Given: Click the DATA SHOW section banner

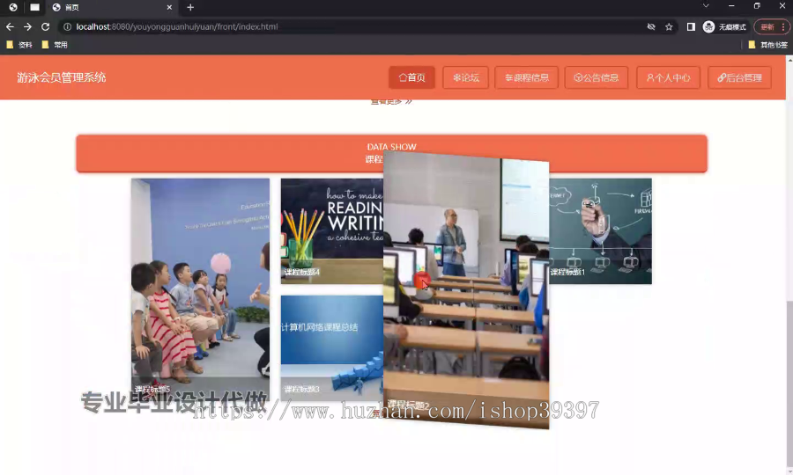Looking at the screenshot, I should tap(391, 153).
